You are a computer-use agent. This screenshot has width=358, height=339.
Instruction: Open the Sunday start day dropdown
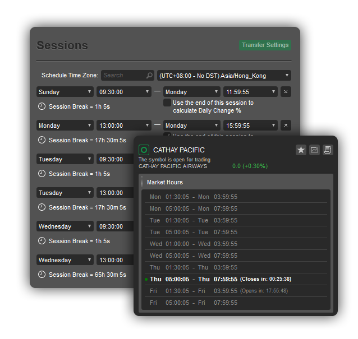pyautogui.click(x=65, y=92)
